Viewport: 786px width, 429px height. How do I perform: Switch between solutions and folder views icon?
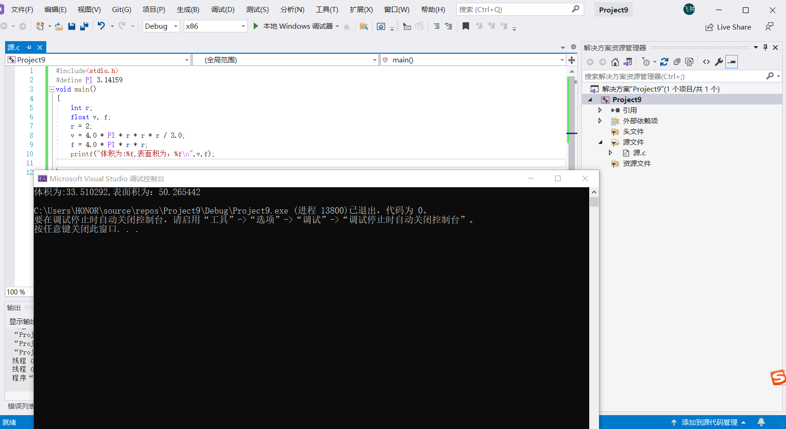tap(628, 62)
